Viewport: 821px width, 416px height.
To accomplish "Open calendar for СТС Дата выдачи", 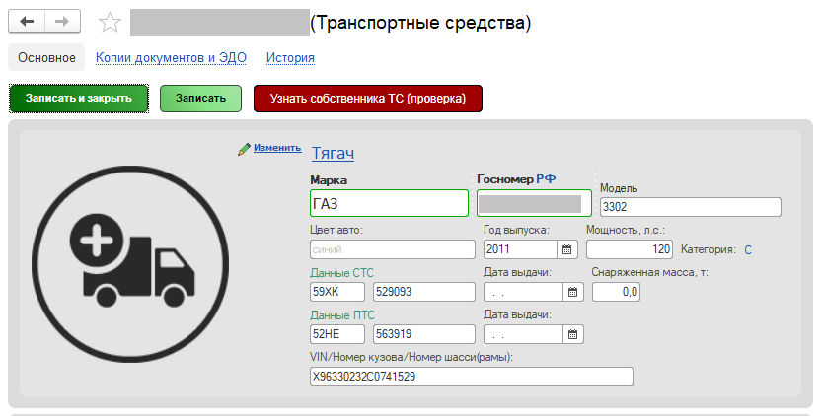I will point(572,292).
